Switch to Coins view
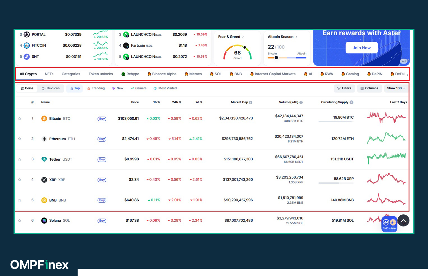Screen dimensions: 428x276 coord(27,88)
